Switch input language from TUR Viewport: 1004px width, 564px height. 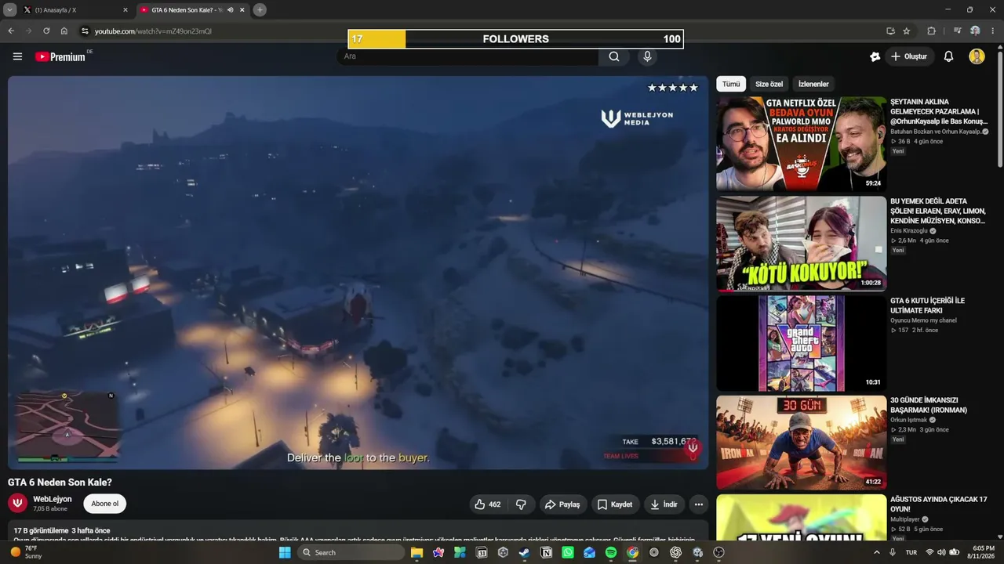coord(911,552)
